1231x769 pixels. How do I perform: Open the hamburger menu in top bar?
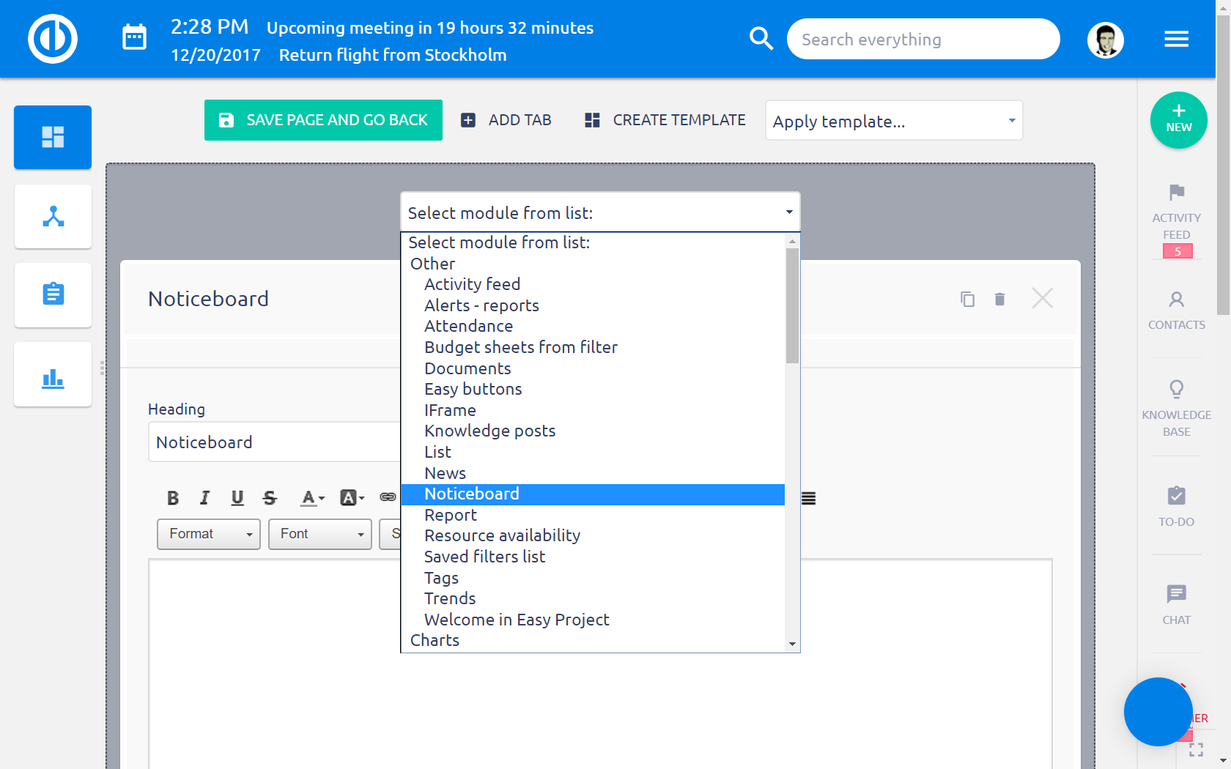[x=1176, y=39]
